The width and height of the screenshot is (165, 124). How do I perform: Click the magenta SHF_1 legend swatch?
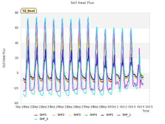(119, 115)
